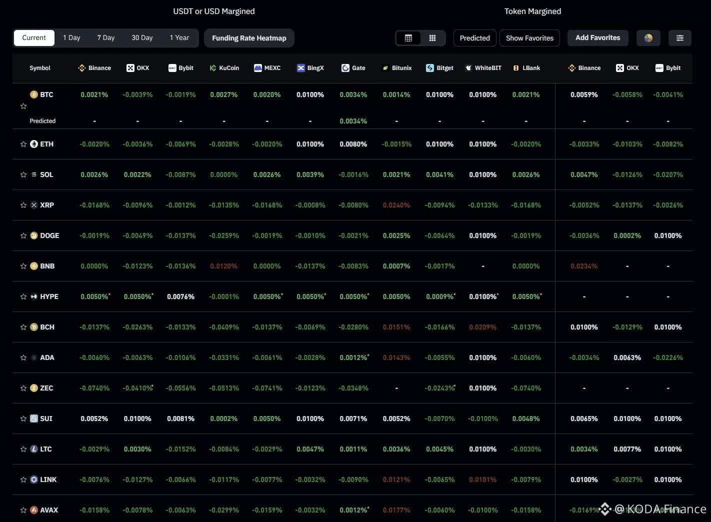Select the table view icon
The width and height of the screenshot is (711, 522).
click(x=408, y=37)
